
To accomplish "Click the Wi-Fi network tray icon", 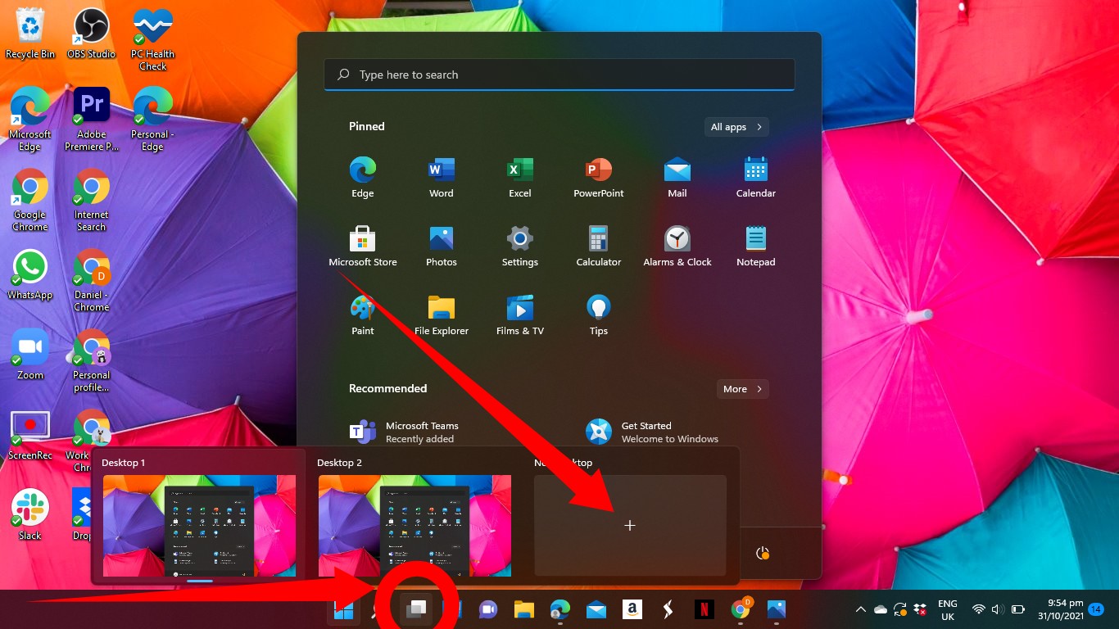I will [978, 609].
